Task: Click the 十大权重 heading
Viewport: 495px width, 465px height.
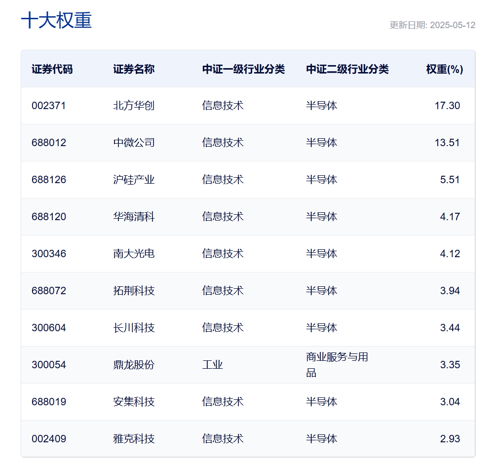Action: (x=56, y=21)
